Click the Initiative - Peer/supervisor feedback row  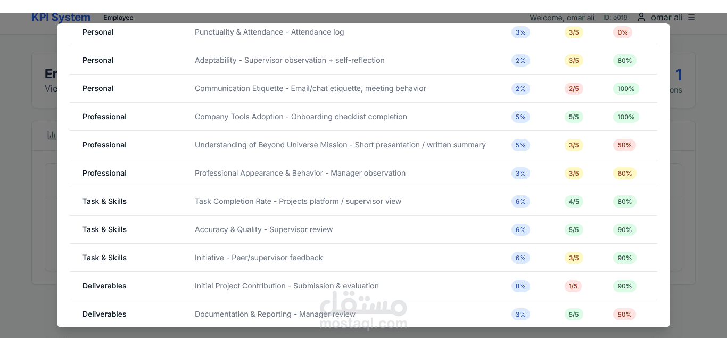[x=259, y=258]
